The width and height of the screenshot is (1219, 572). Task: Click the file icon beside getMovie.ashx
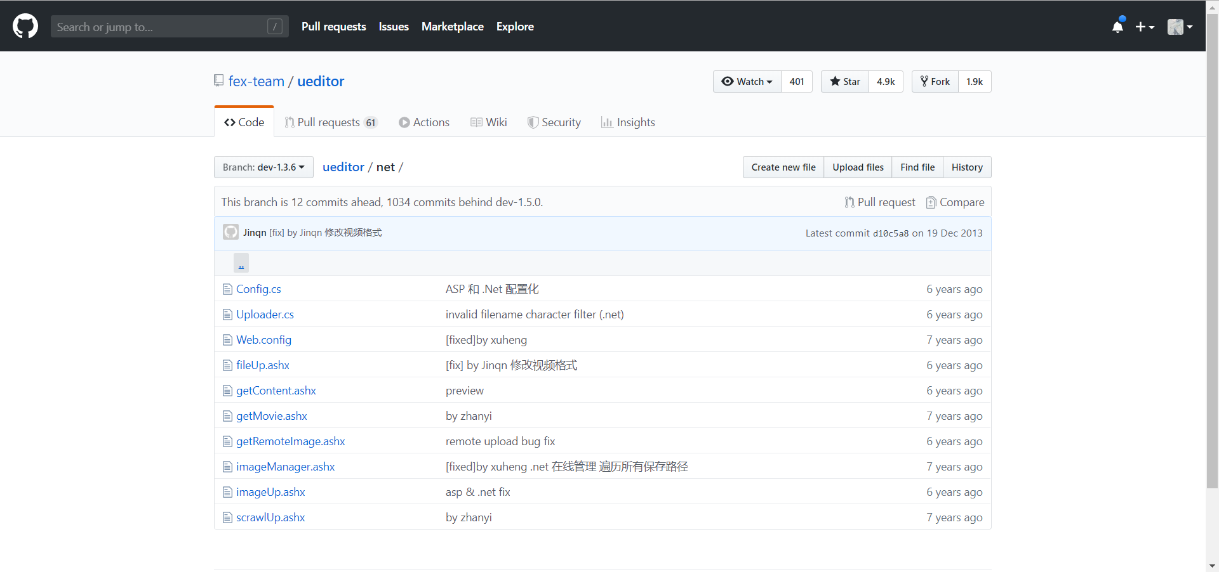[x=227, y=416]
